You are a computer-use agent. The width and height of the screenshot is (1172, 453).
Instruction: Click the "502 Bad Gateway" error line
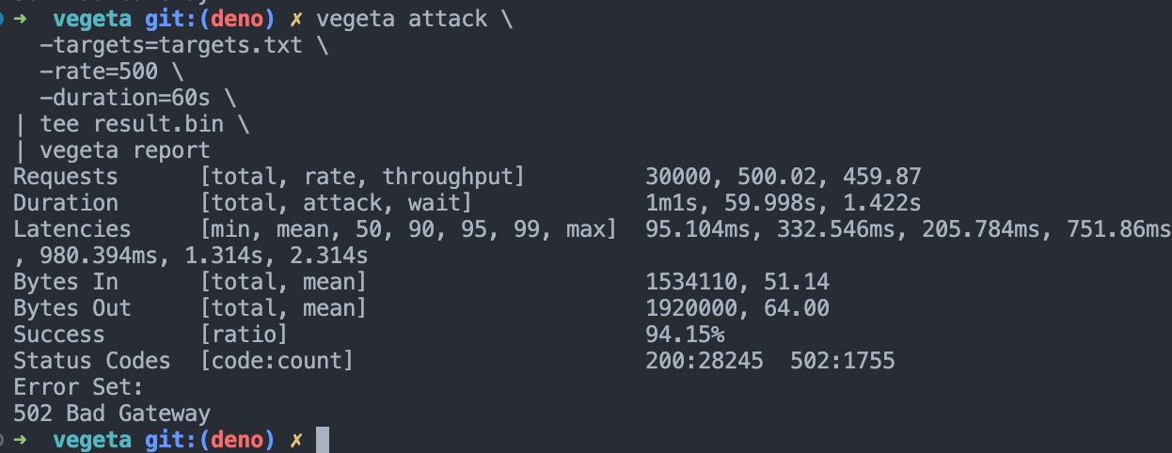pyautogui.click(x=112, y=414)
